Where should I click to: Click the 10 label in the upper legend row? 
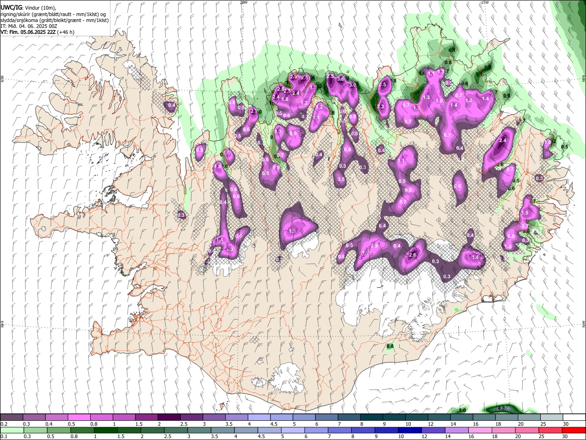pos(408,424)
